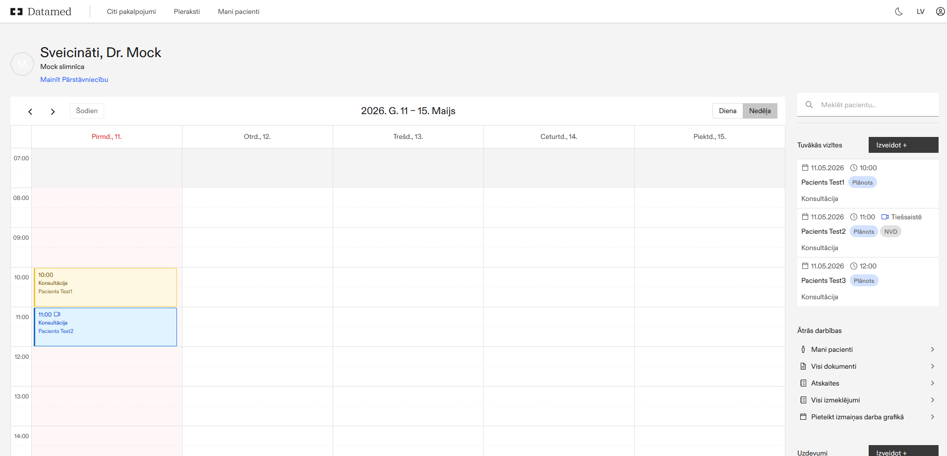Toggle dark mode moon icon

click(x=898, y=11)
